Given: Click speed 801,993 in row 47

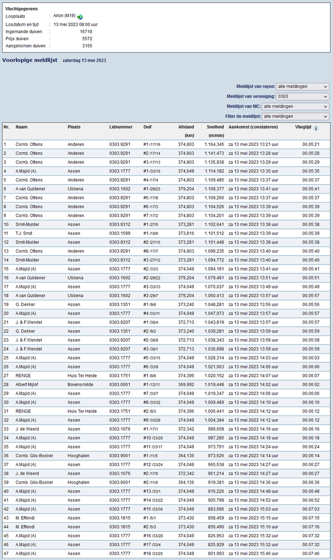Looking at the screenshot, I should (216, 554).
